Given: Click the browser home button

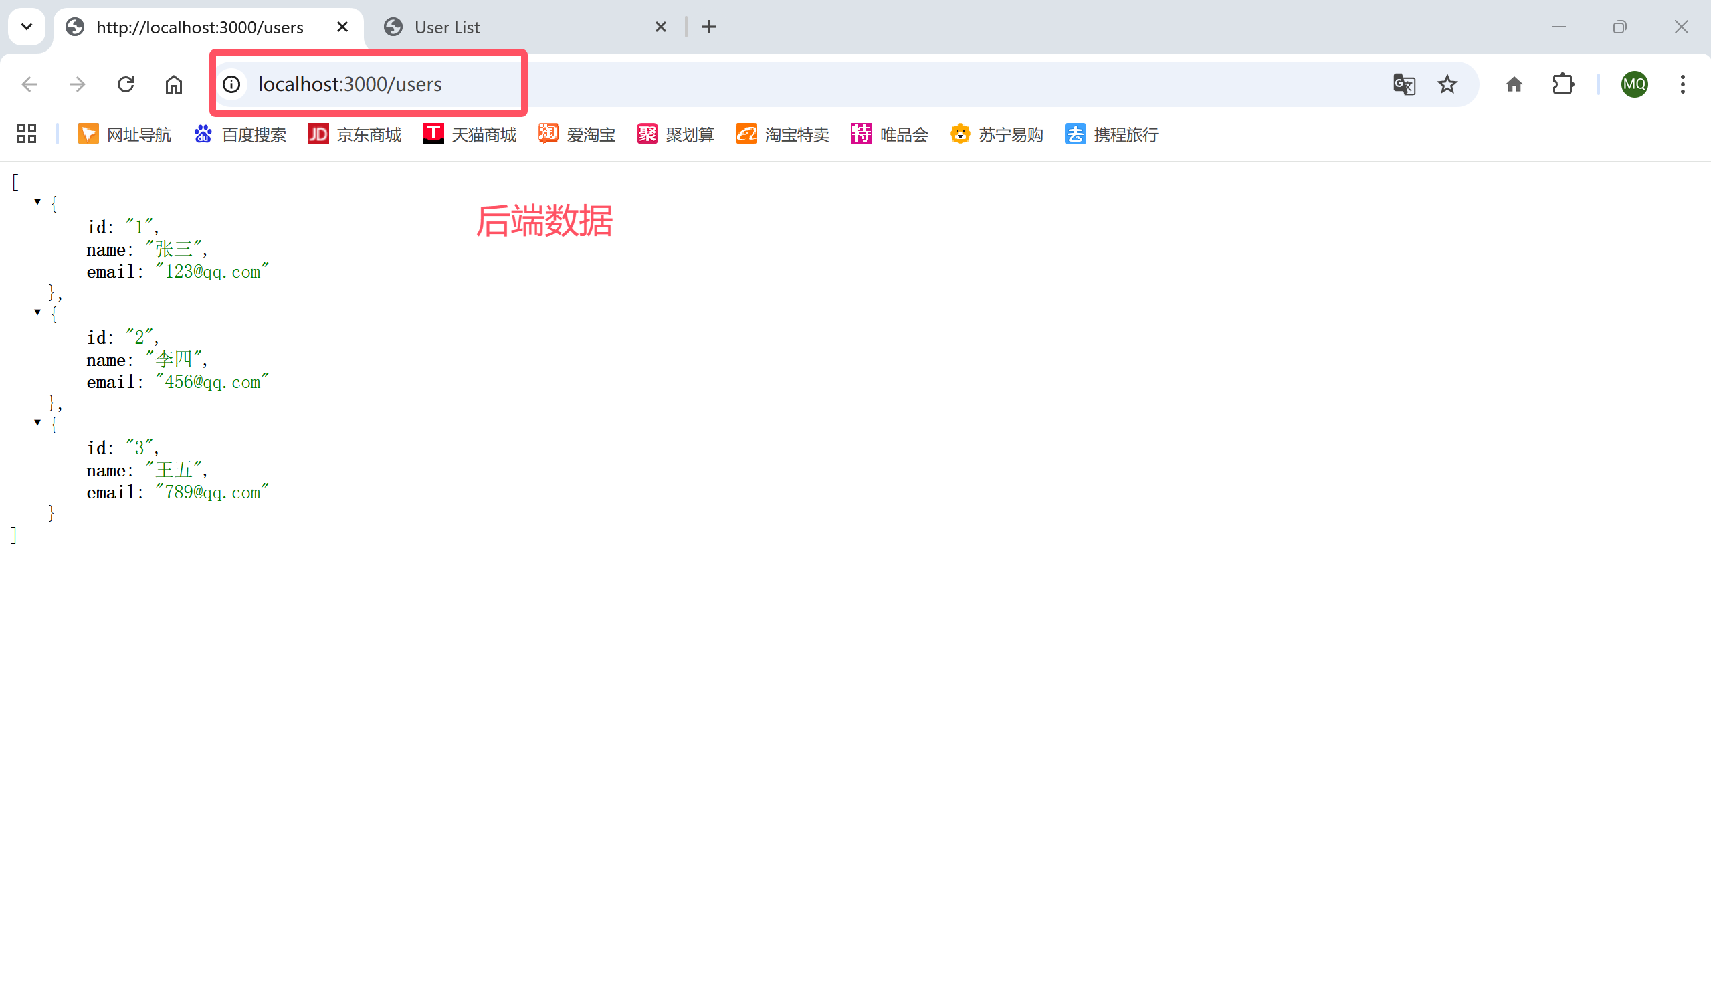Looking at the screenshot, I should coord(174,84).
